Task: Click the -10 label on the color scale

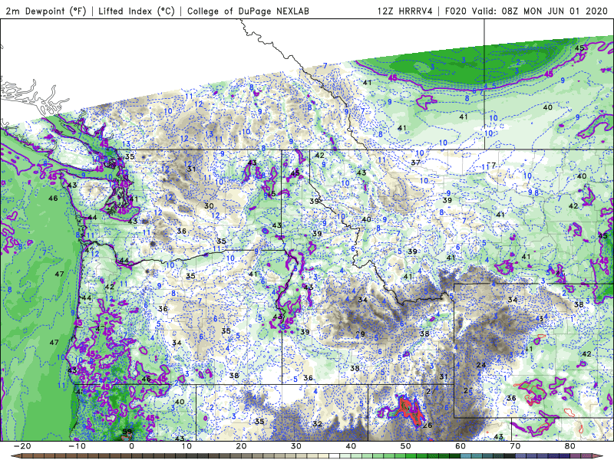Action: [x=77, y=446]
